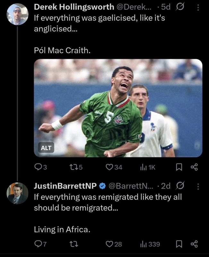Bookmark JustinBarrettNP's reply
The width and height of the screenshot is (209, 257).
[180, 244]
